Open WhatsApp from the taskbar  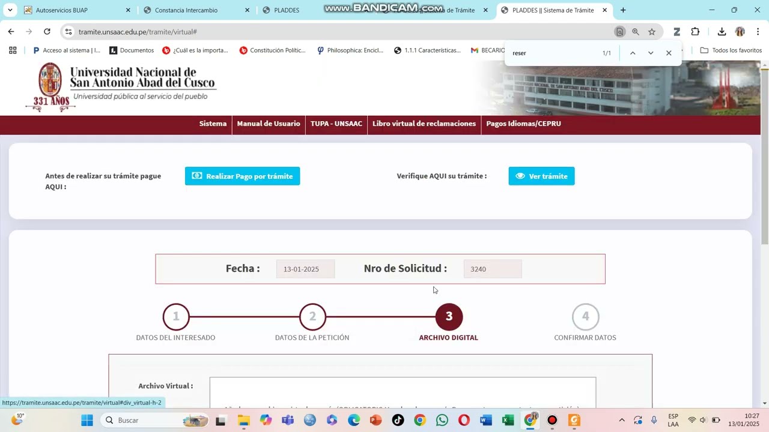pyautogui.click(x=442, y=420)
